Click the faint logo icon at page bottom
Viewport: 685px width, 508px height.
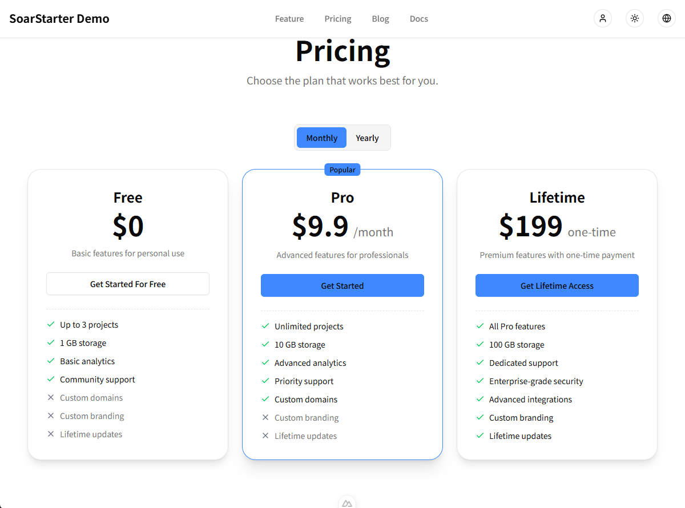347,503
